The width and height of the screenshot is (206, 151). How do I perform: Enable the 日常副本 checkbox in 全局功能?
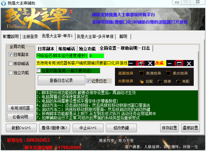click(11, 55)
